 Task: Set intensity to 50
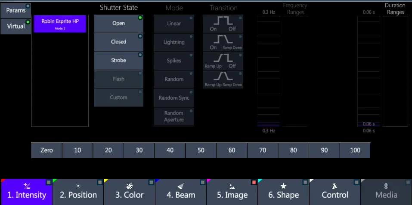tap(201, 150)
